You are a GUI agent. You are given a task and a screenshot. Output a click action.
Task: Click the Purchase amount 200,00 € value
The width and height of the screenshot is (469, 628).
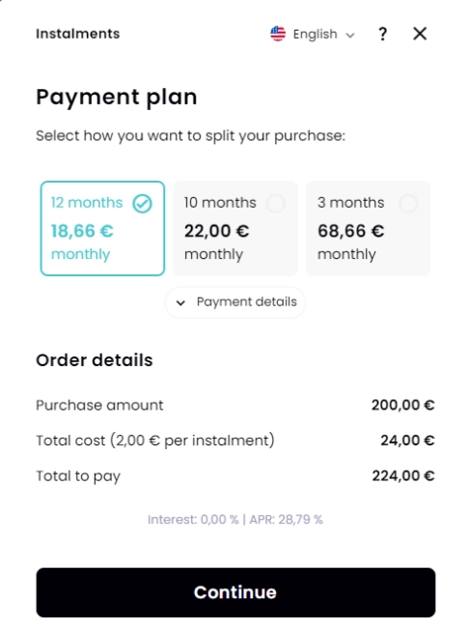point(403,405)
